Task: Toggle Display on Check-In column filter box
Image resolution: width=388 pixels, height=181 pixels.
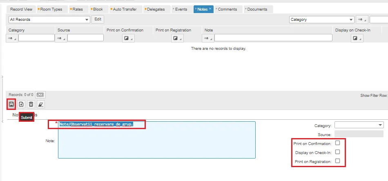Action: pyautogui.click(x=357, y=38)
